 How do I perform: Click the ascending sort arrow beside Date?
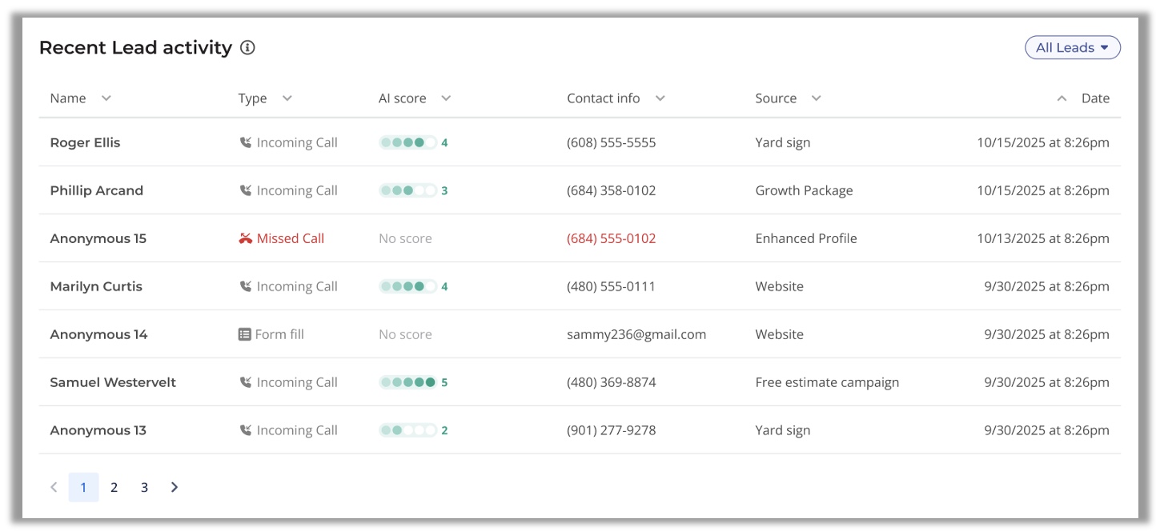pos(1062,98)
